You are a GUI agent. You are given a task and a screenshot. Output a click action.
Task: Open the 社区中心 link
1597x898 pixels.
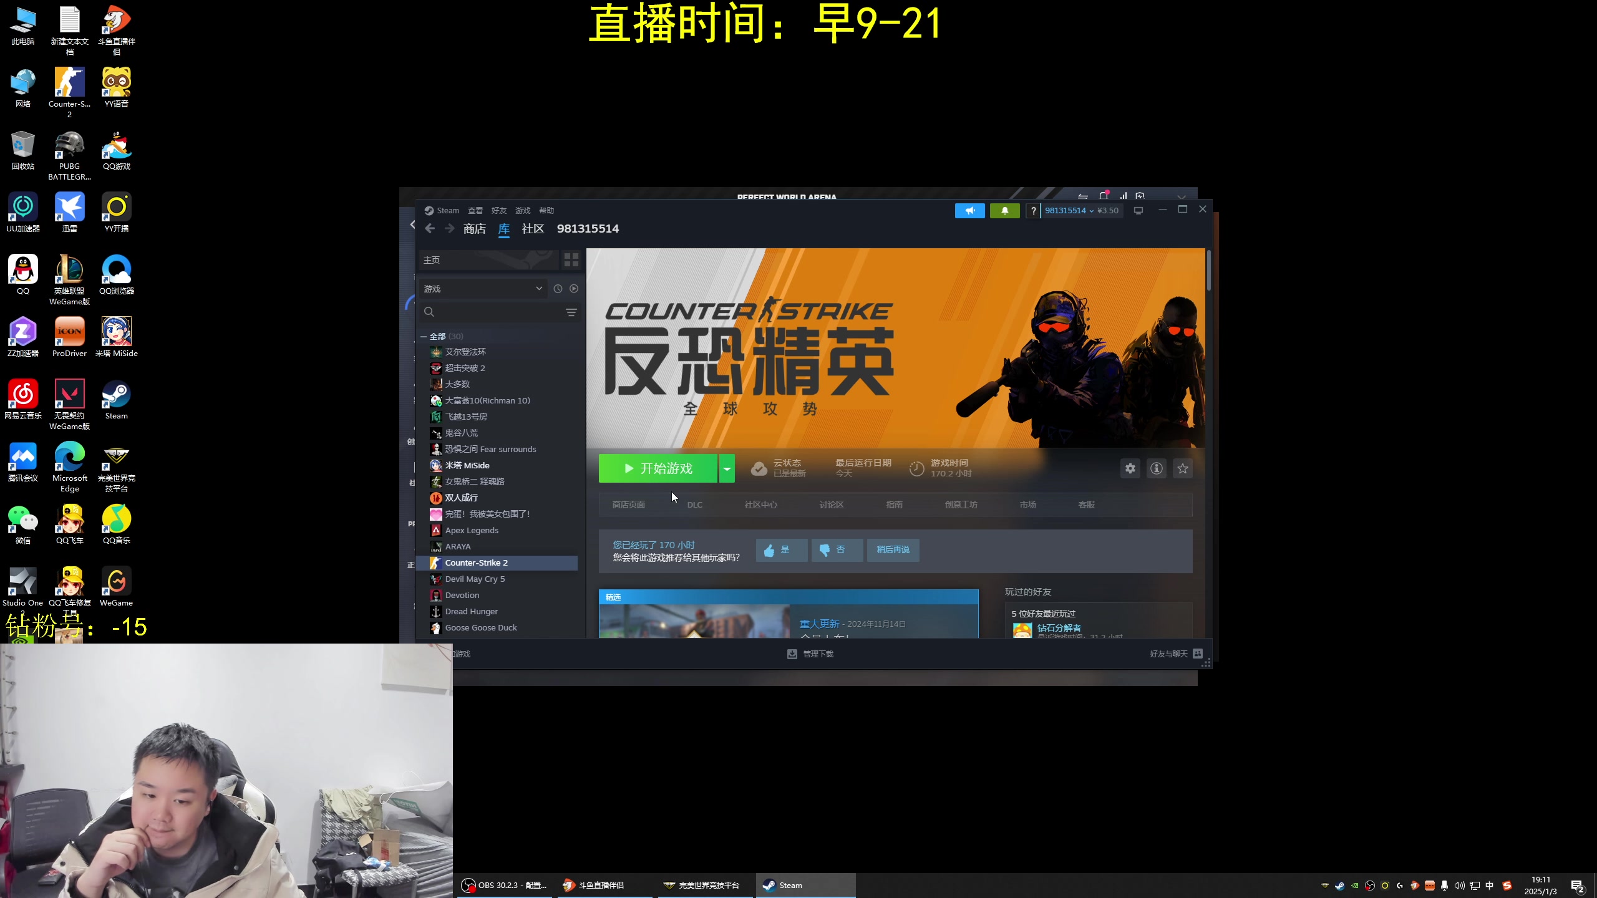click(x=760, y=505)
